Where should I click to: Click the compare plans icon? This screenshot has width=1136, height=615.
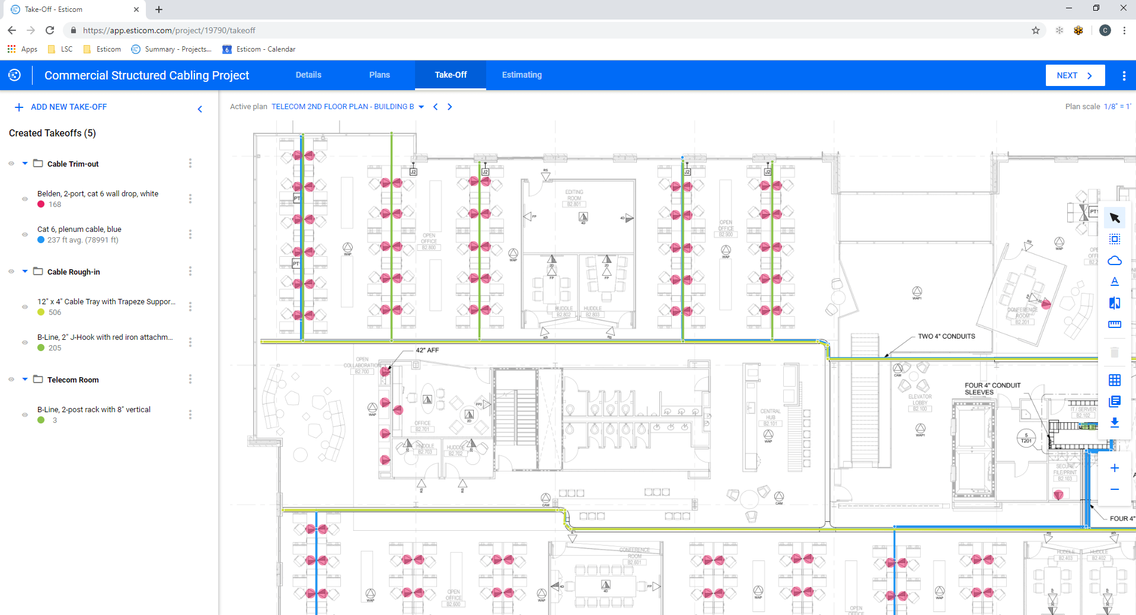[1115, 303]
